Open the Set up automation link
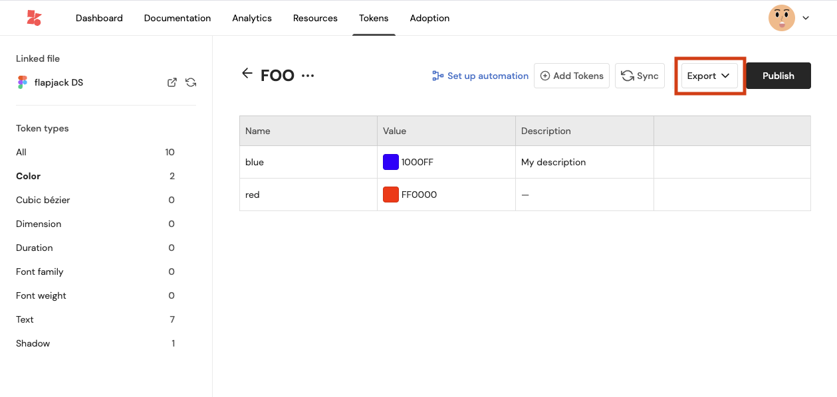Viewport: 837px width, 397px height. [x=480, y=76]
